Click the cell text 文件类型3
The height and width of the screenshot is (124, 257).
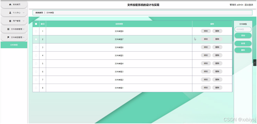[119, 72]
